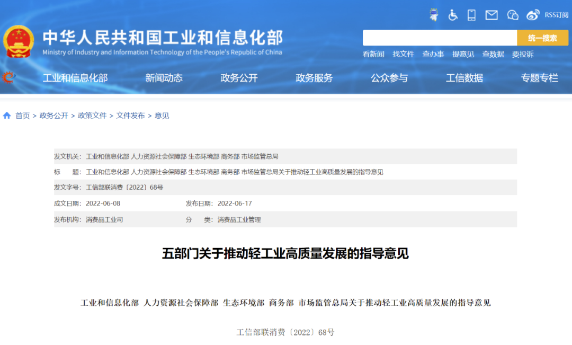Click inside the search input field
The width and height of the screenshot is (572, 345).
440,38
